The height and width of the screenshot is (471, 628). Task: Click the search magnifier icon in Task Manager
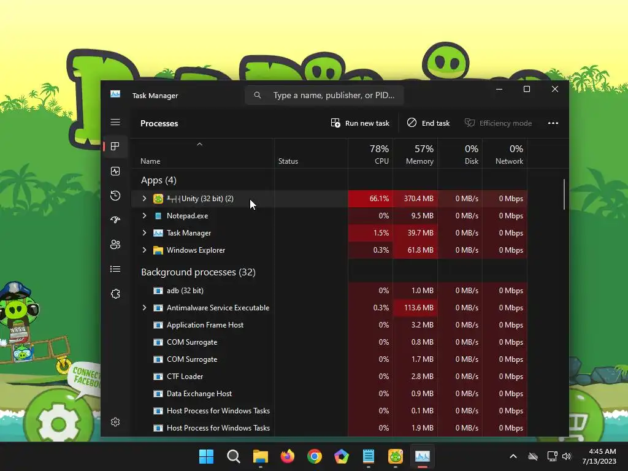(258, 95)
